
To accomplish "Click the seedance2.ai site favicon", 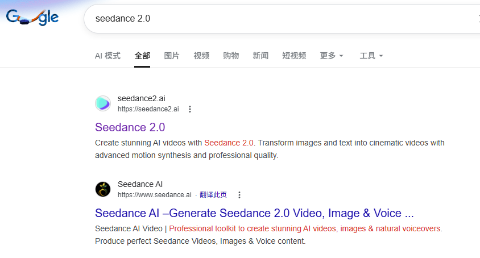I will click(103, 104).
